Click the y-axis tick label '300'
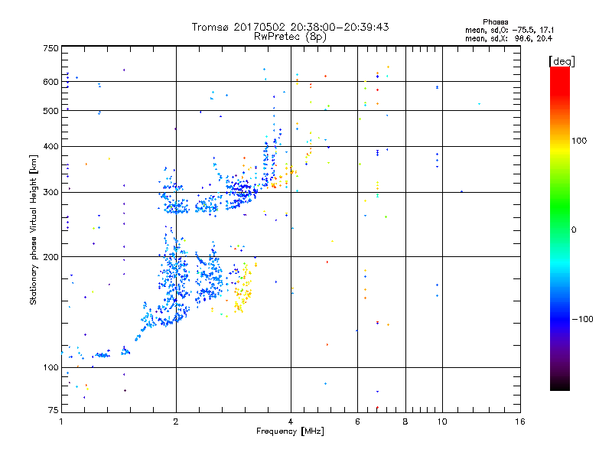This screenshot has width=612, height=459. [50, 192]
